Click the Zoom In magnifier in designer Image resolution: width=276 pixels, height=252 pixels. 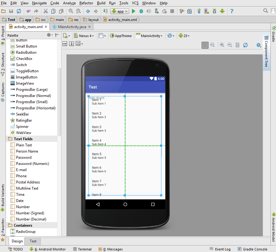click(x=222, y=45)
